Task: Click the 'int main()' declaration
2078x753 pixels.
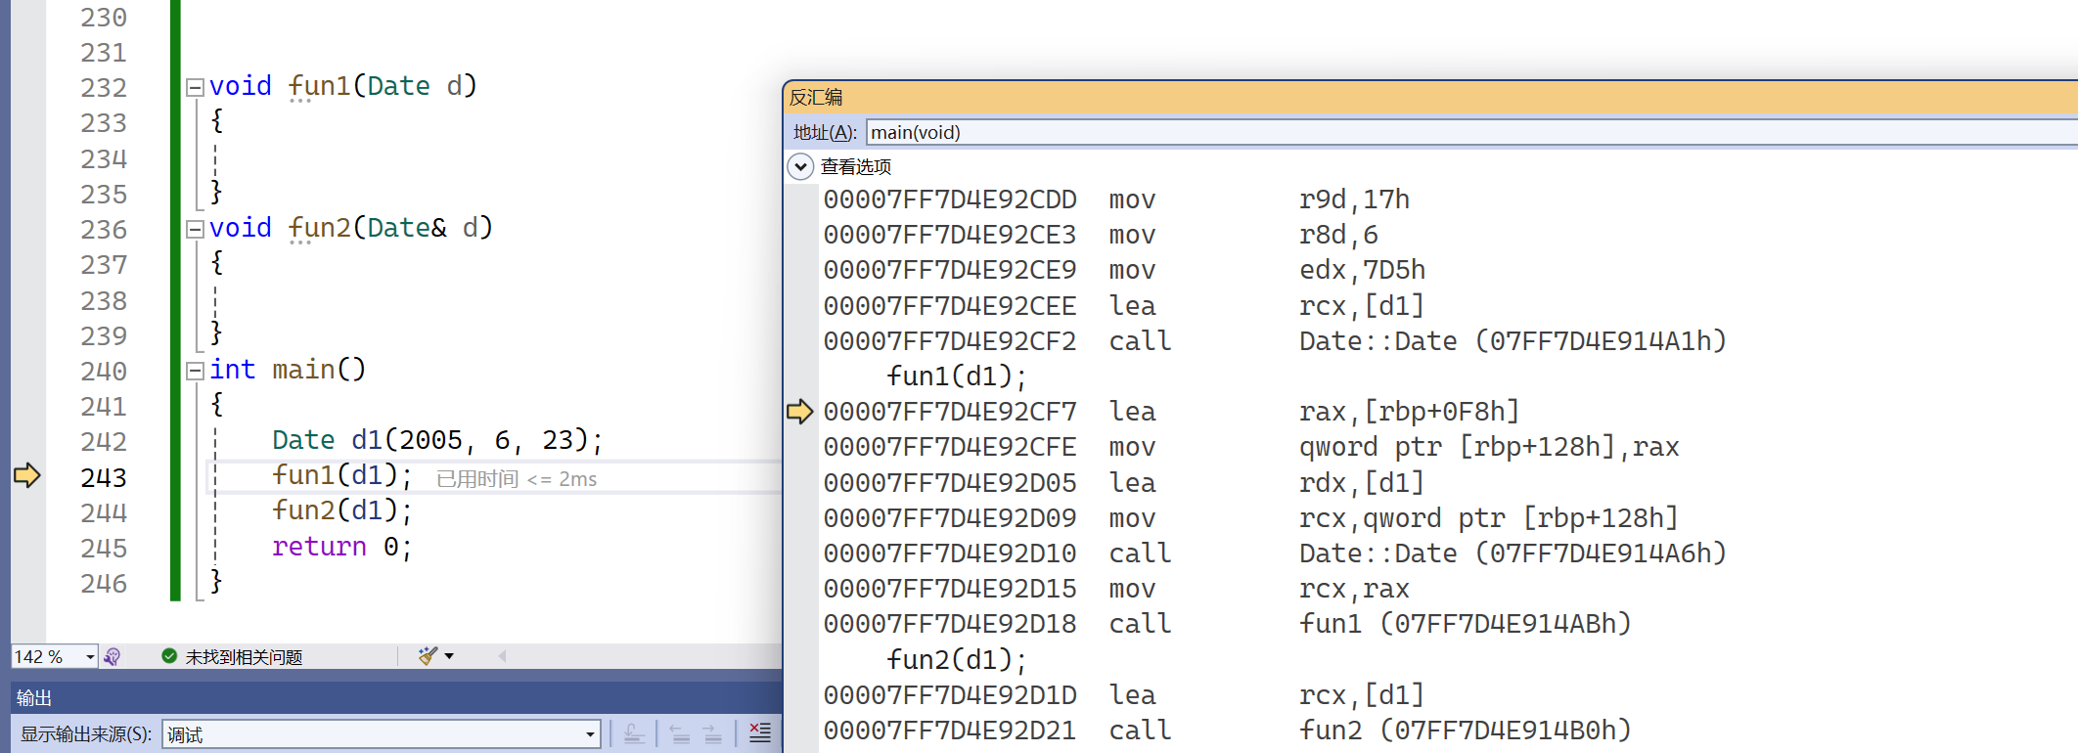Action: 288,370
